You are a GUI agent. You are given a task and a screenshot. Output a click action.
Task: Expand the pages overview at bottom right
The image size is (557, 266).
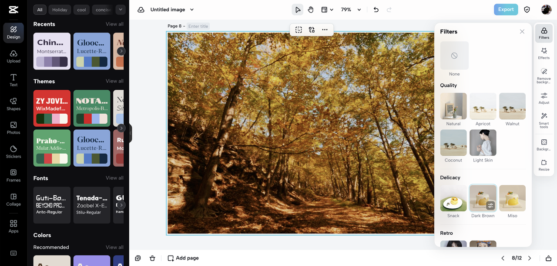tap(548, 258)
